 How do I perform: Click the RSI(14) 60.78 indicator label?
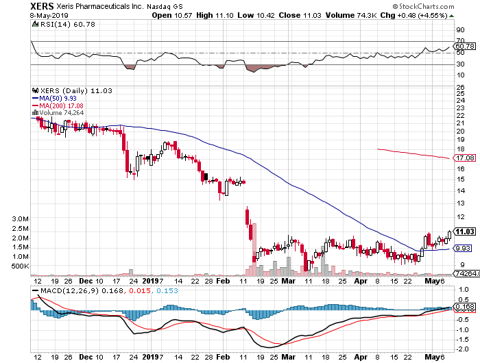[68, 24]
